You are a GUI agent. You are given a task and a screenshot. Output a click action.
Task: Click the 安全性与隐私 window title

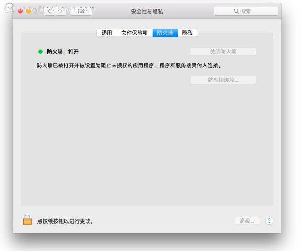tap(147, 12)
